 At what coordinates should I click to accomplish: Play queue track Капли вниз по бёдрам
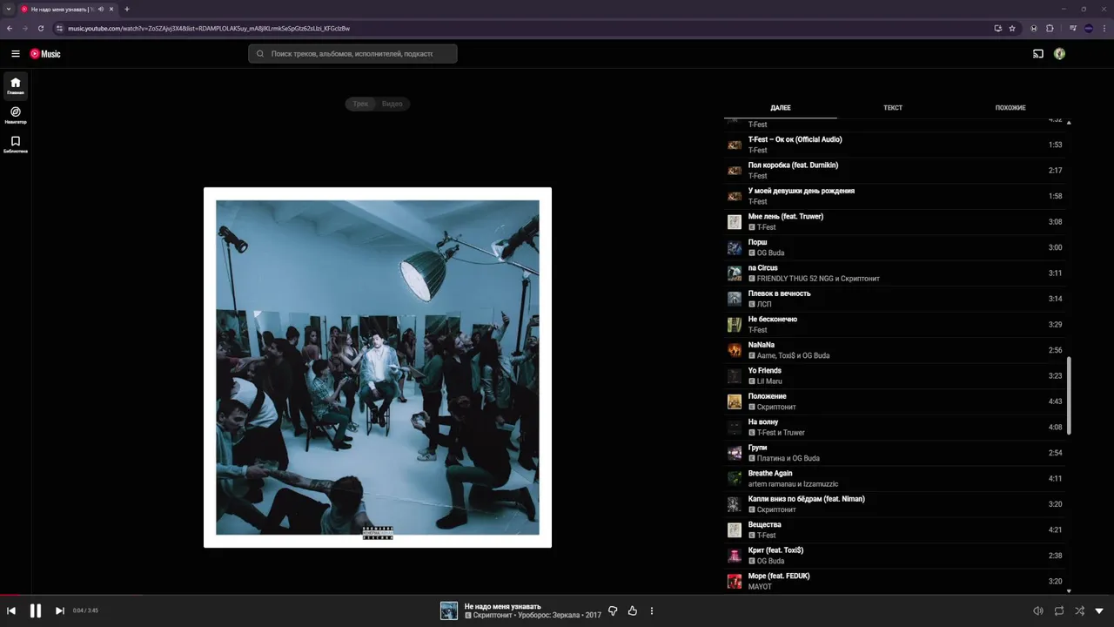pos(896,504)
